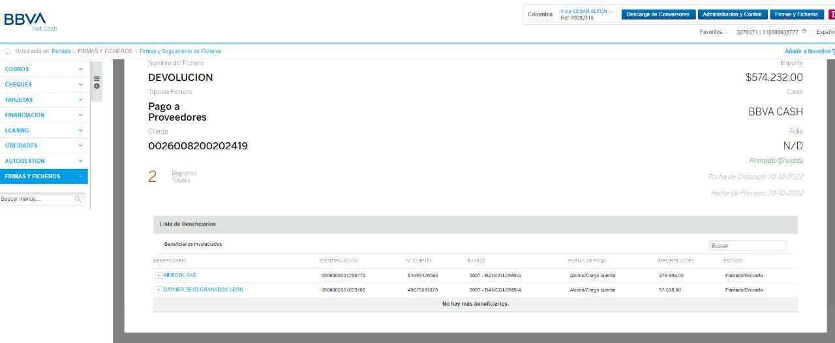835x343 pixels.
Task: Click the phone icon beside 018000935777
Action: [x=804, y=32]
